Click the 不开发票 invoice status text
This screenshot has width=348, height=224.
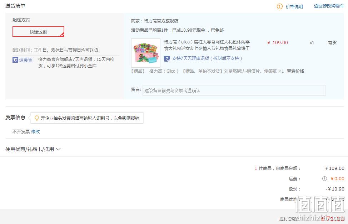pyautogui.click(x=21, y=131)
